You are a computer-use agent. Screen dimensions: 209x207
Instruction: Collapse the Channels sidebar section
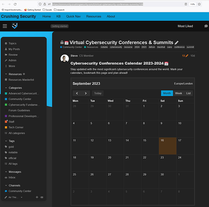6,185
